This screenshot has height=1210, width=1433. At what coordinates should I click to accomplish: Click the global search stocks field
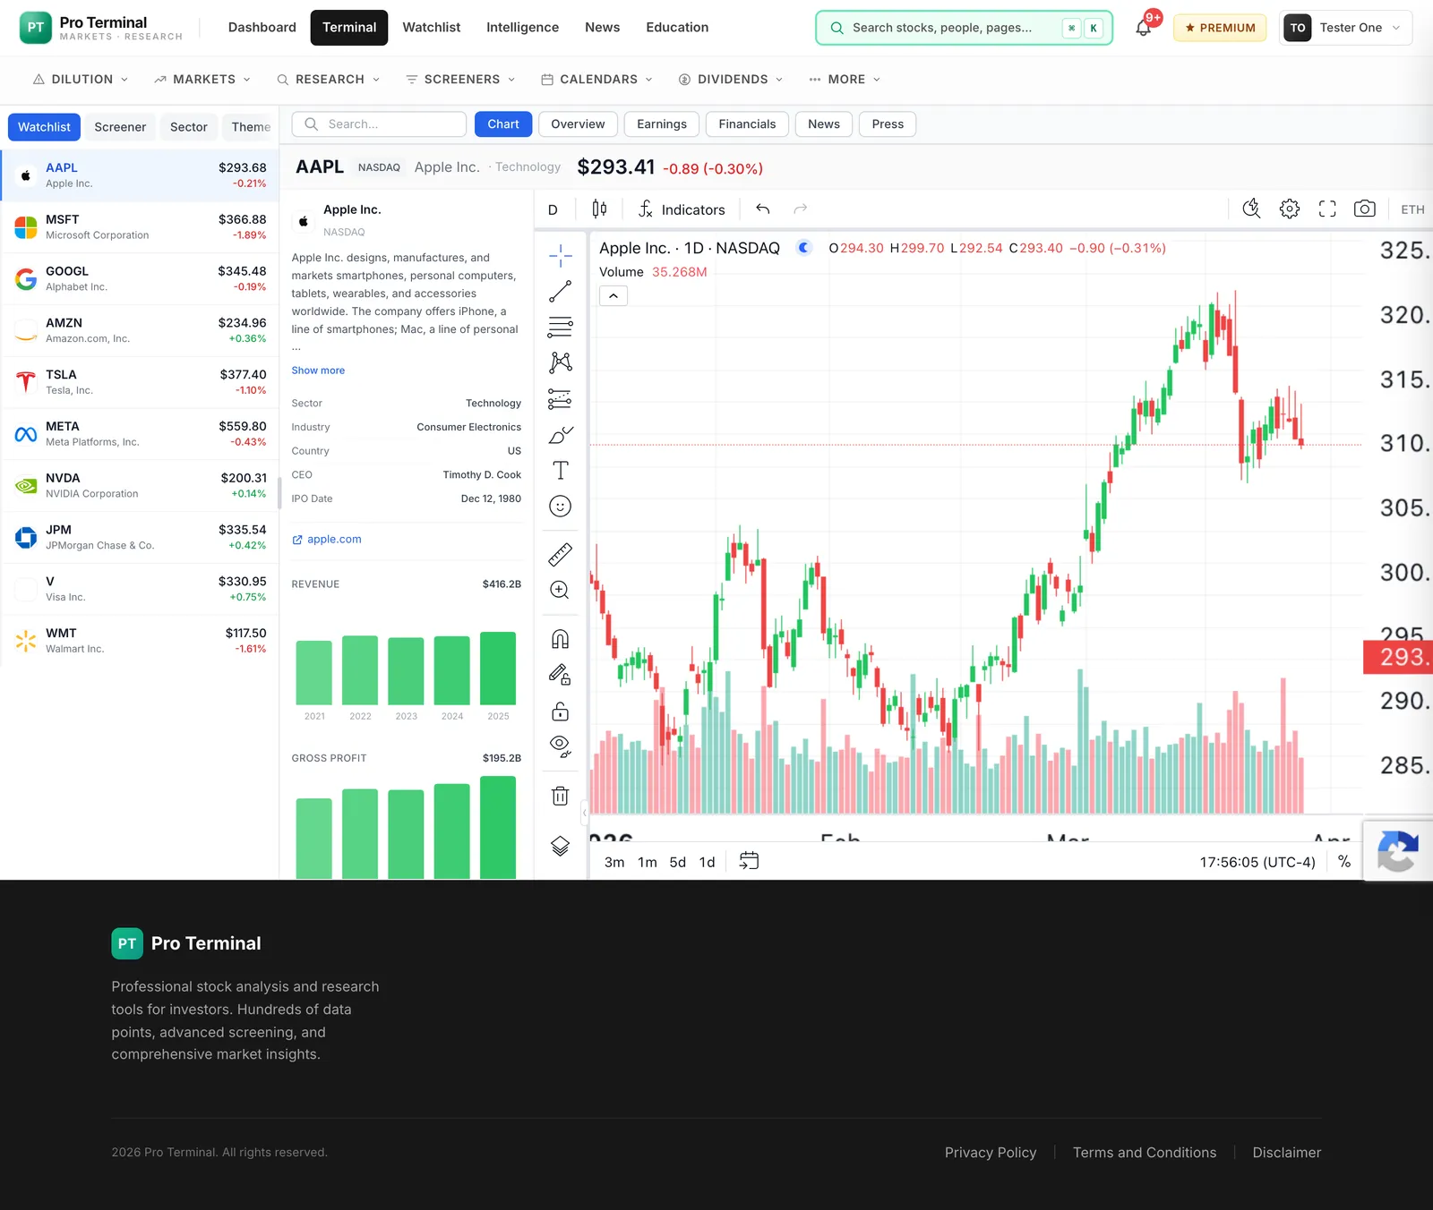964,28
